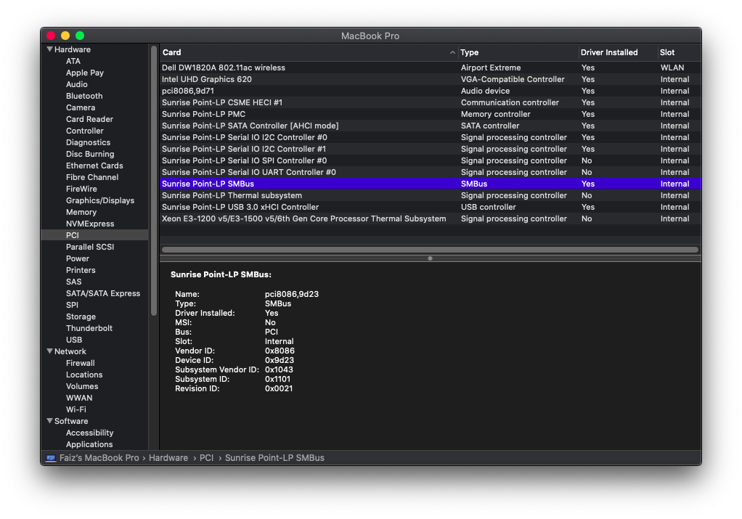Image resolution: width=742 pixels, height=519 pixels.
Task: Select Fibre Channel in the sidebar
Action: [92, 177]
